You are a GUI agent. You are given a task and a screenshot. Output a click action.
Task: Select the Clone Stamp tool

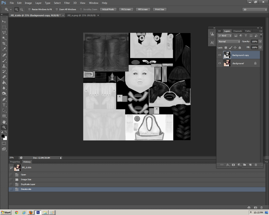pos(4,66)
